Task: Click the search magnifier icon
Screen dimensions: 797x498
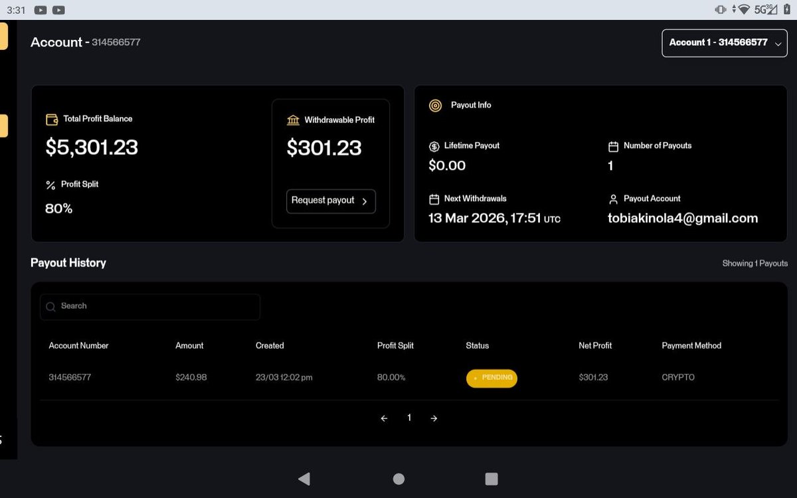Action: coord(51,307)
